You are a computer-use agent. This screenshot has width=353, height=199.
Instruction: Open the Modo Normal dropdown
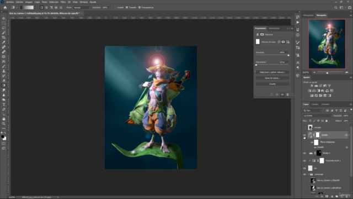click(82, 7)
